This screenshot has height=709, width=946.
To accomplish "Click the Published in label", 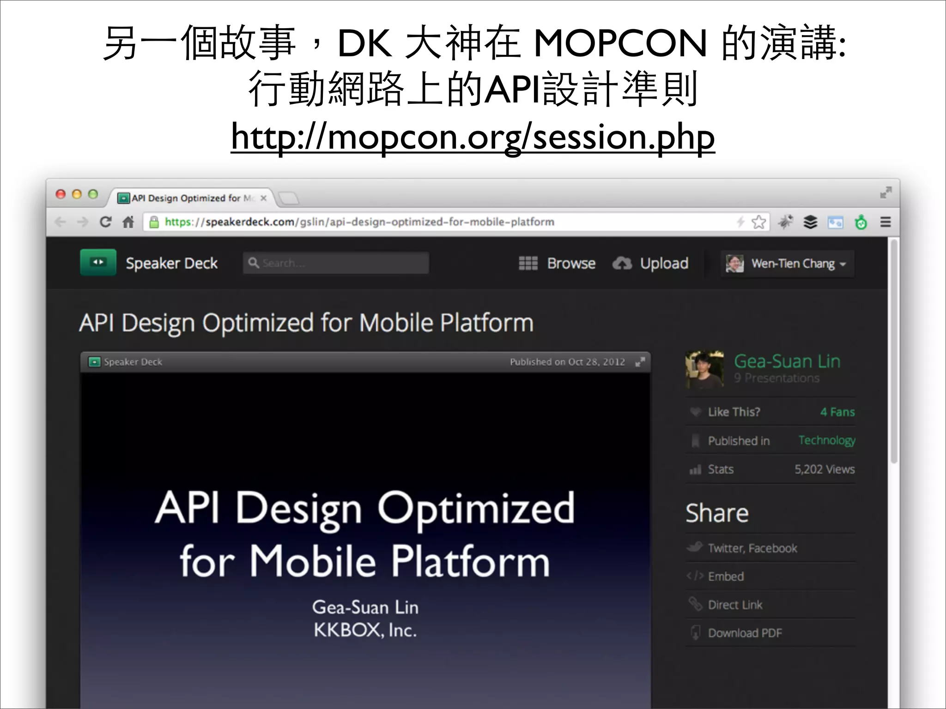I will [x=739, y=441].
